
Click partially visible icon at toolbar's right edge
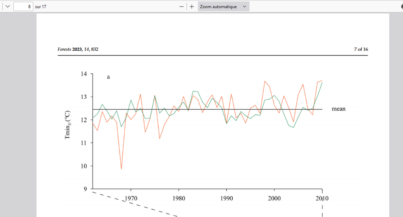(x=401, y=7)
